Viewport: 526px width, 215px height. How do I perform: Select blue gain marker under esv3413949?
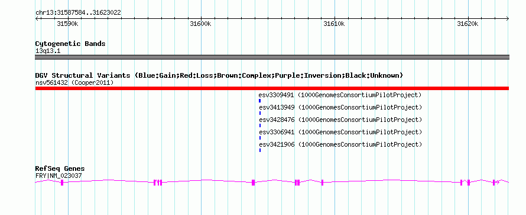pos(260,113)
